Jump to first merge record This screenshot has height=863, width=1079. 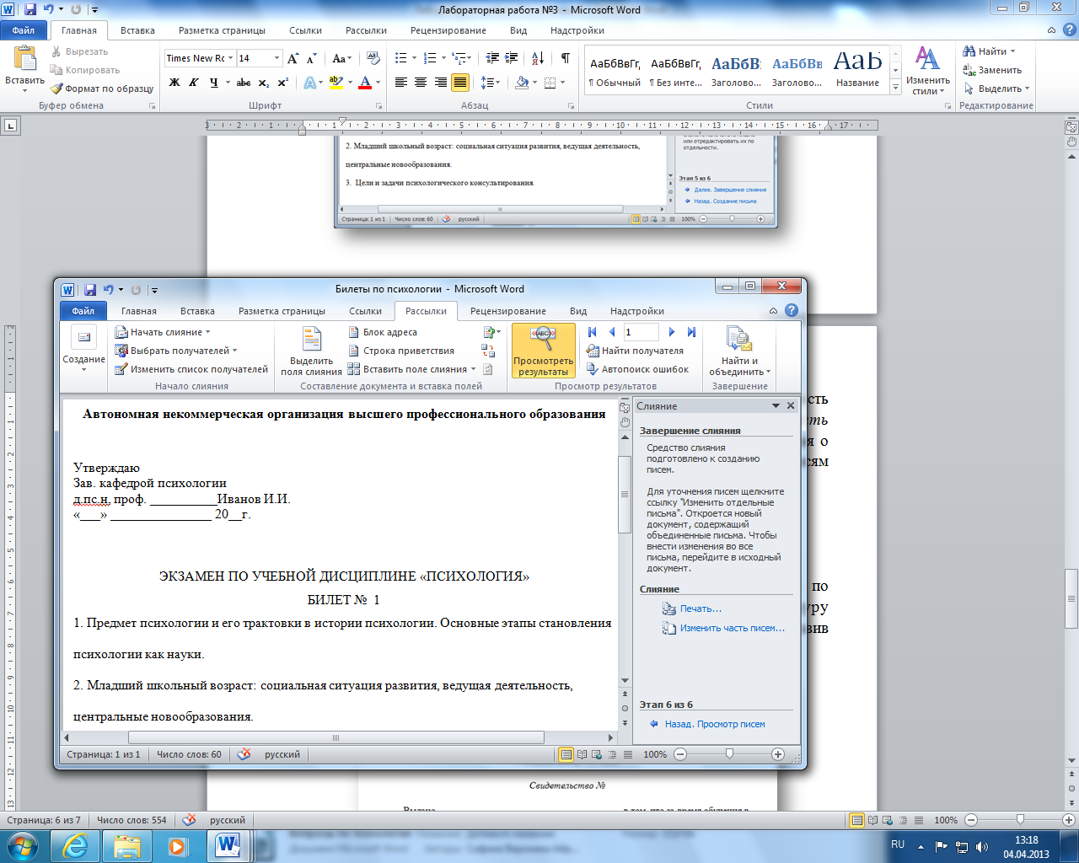pos(592,332)
